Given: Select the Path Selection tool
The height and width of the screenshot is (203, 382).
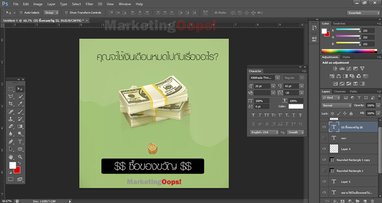Looking at the screenshot, I should click(11, 149).
